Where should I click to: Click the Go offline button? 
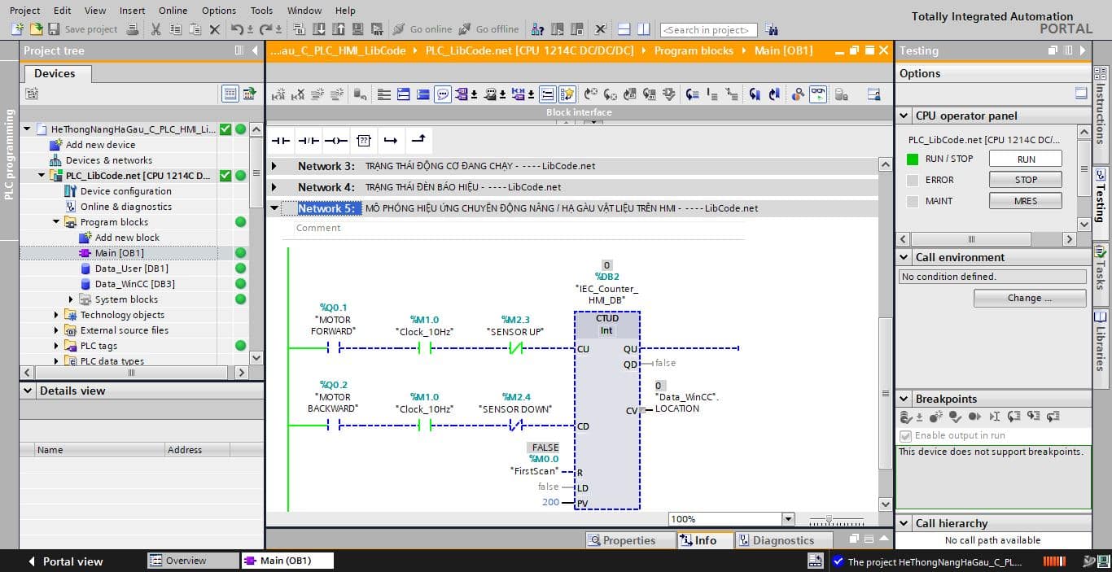pos(488,29)
